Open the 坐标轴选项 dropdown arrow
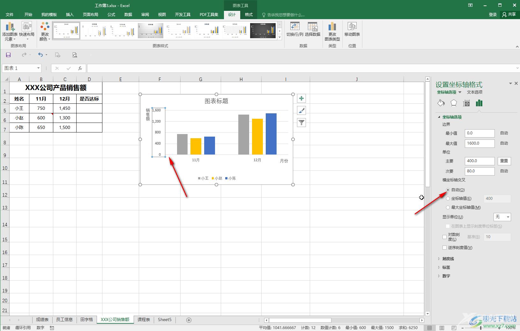520x331 pixels. point(460,92)
